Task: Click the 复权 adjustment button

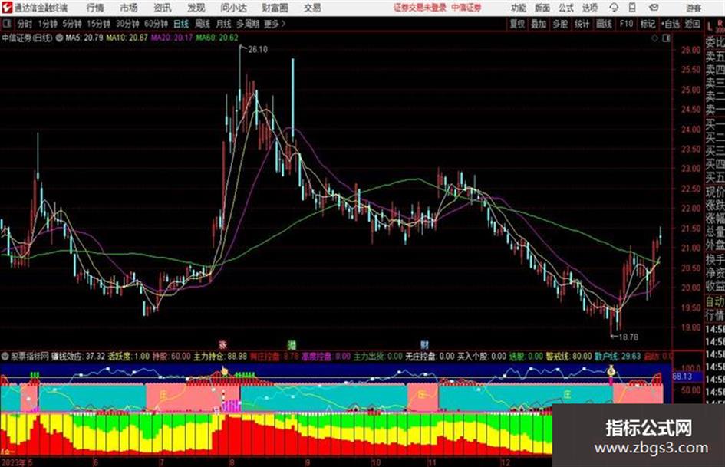Action: click(x=517, y=24)
